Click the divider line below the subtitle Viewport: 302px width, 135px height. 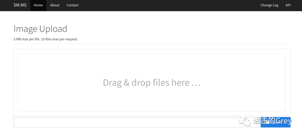(x=152, y=44)
